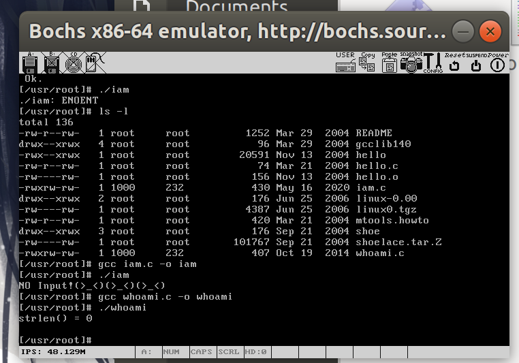Click the A: status bar indicator
519x363 pixels.
[x=148, y=352]
